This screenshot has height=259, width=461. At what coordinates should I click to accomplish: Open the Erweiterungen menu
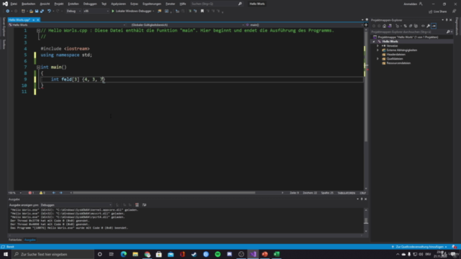pyautogui.click(x=152, y=4)
